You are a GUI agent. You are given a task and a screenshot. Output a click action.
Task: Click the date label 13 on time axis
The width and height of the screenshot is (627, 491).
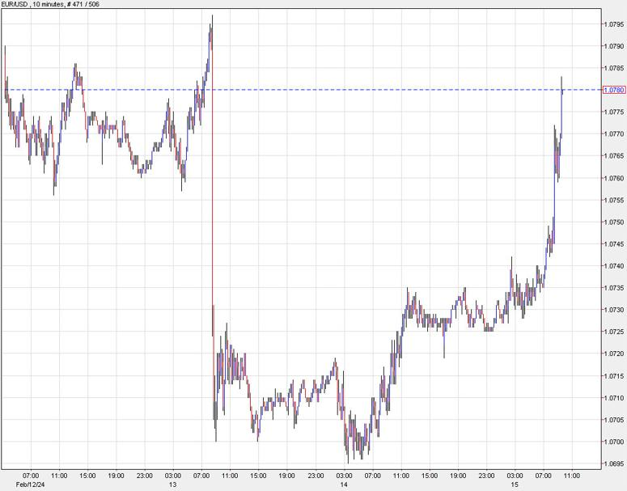click(172, 485)
